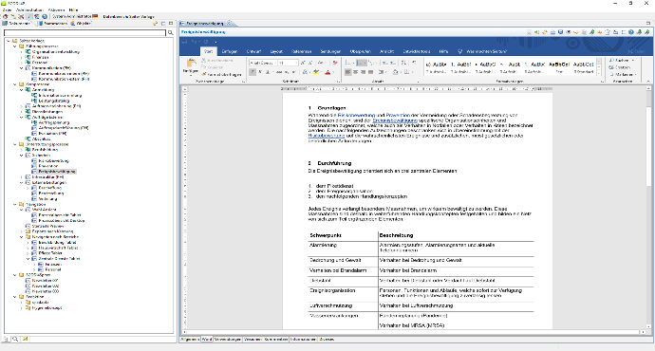Click the increase indent icon
The width and height of the screenshot is (655, 351).
coord(394,63)
